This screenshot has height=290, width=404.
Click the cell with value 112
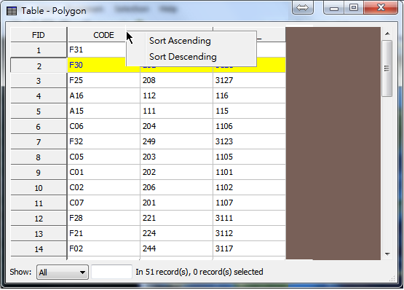click(x=176, y=95)
